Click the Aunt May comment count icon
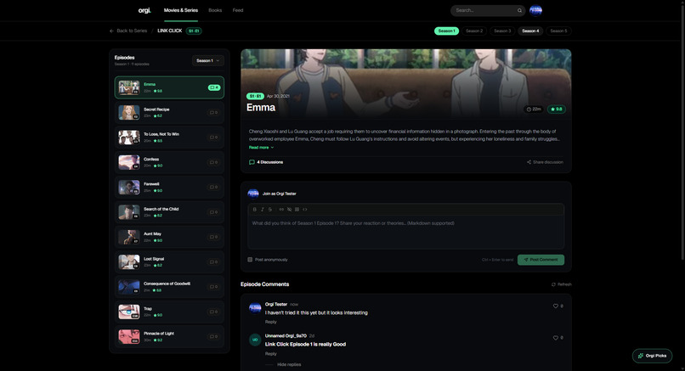 click(213, 237)
